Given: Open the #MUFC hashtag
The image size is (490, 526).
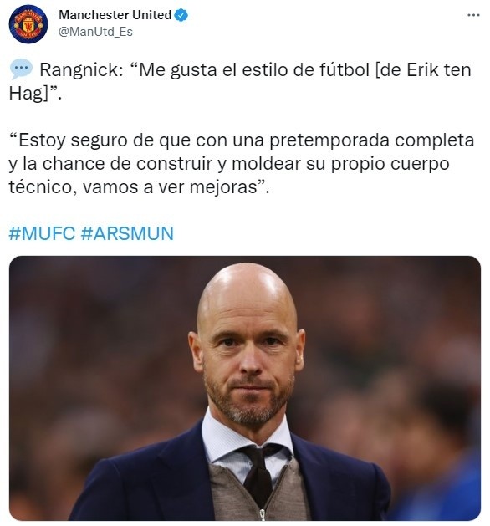Looking at the screenshot, I should [x=42, y=233].
